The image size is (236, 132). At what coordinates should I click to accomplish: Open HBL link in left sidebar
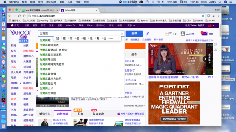click(13, 67)
